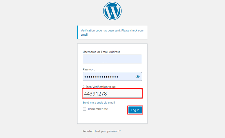The image size is (225, 138).
Task: Open Send me a code via email
Action: pyautogui.click(x=99, y=103)
